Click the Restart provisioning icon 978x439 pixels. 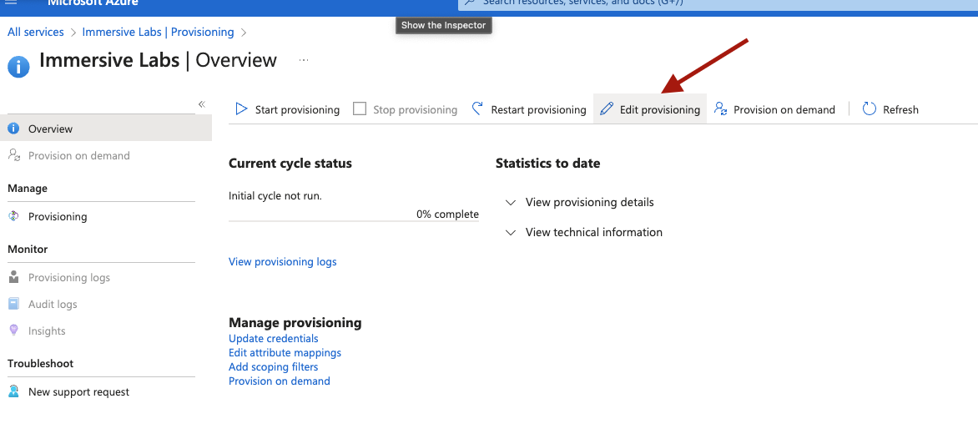pos(478,109)
